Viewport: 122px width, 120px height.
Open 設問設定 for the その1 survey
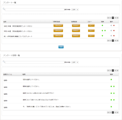click(76, 30)
